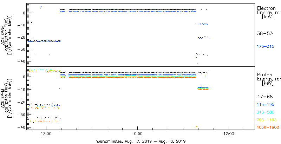Screen dimensions: 281x144
Task: Select the black 47-68 proton legend label
Action: (x=265, y=97)
